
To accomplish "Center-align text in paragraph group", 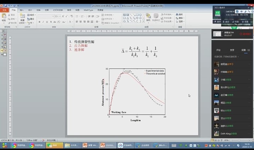I will click(81, 22).
